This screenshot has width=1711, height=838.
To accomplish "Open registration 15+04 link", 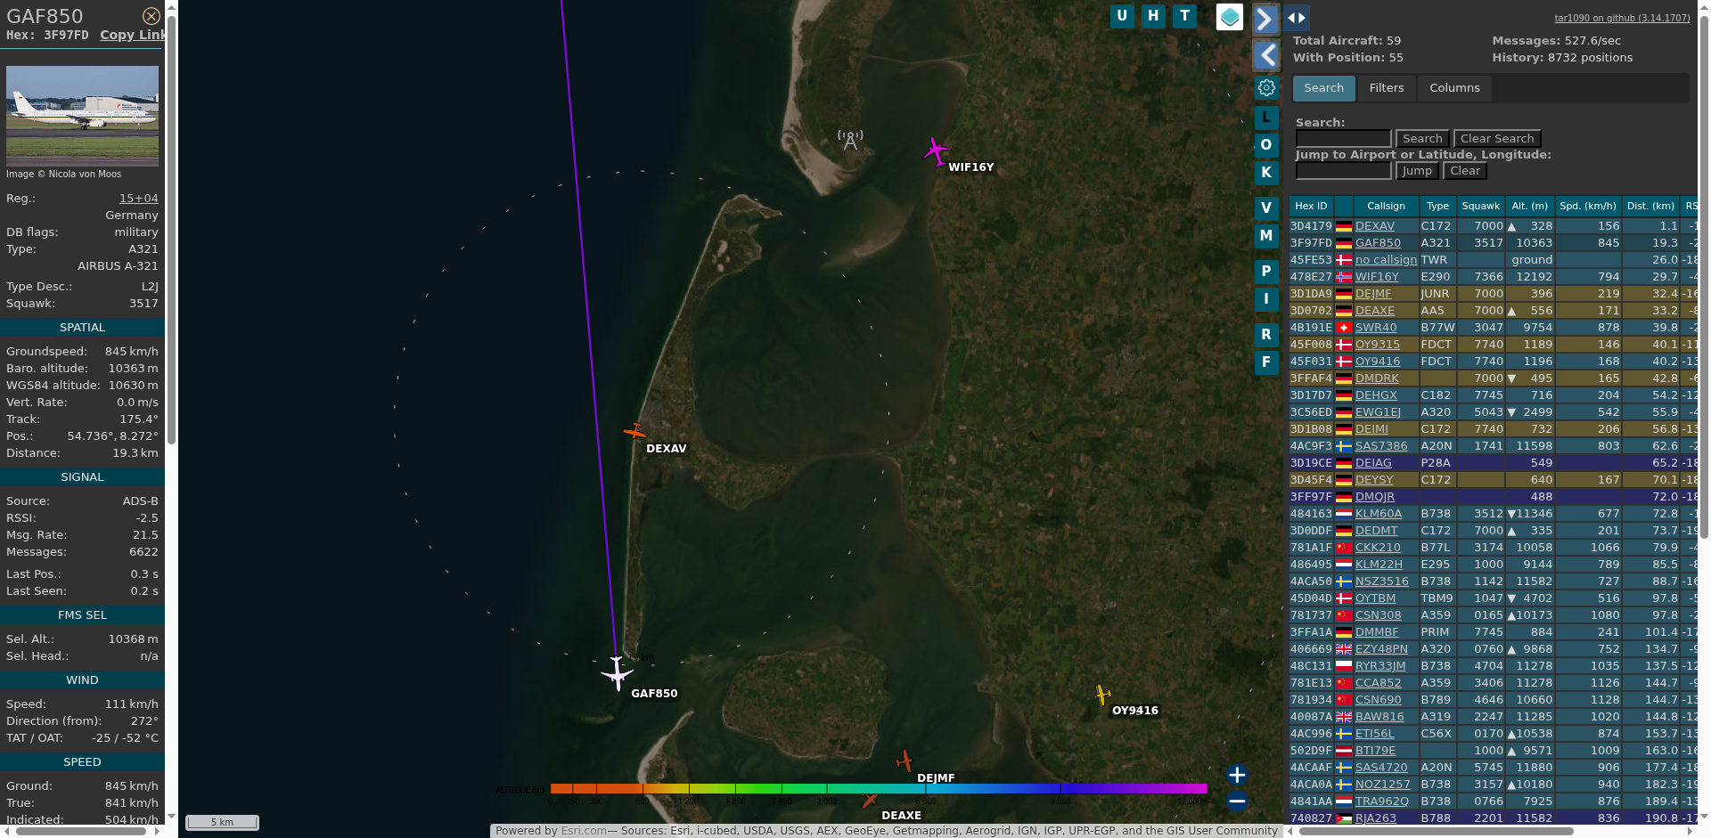I will tap(139, 199).
